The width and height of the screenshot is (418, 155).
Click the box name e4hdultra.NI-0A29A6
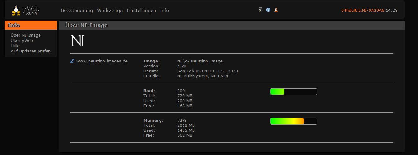coord(362,11)
